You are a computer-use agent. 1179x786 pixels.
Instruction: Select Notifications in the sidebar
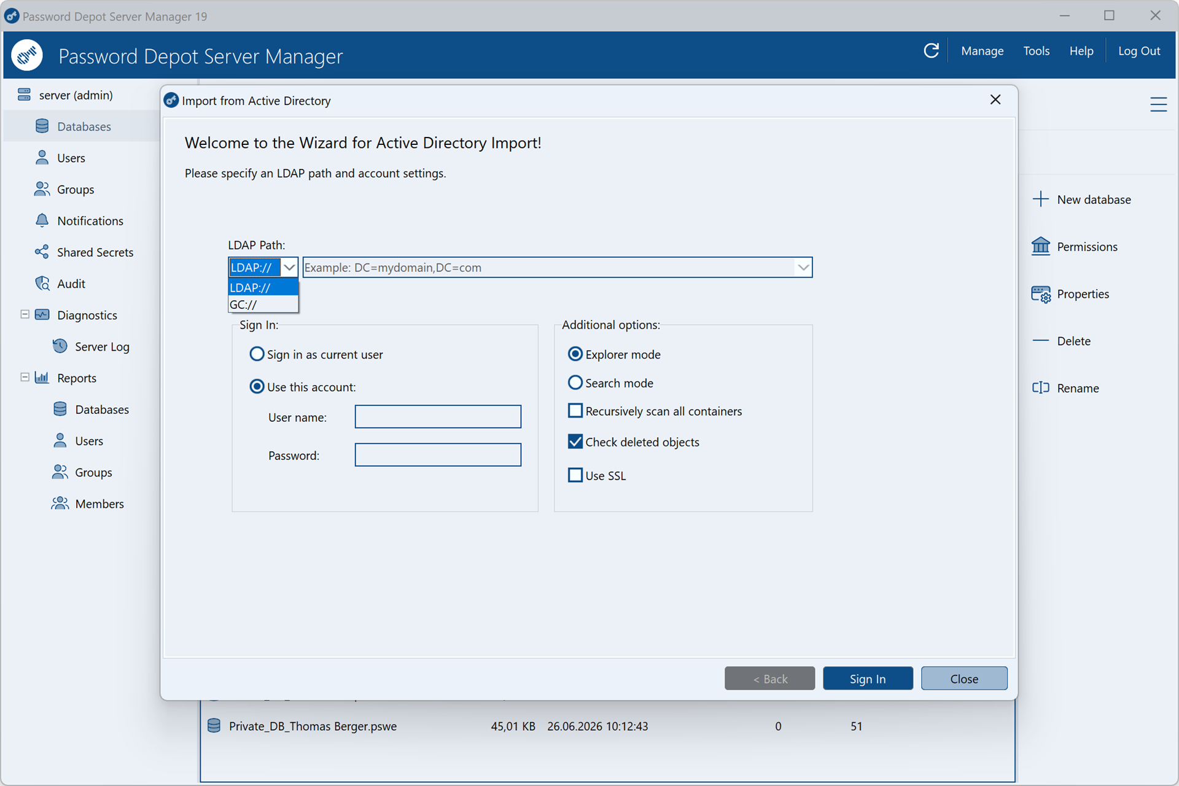coord(90,220)
